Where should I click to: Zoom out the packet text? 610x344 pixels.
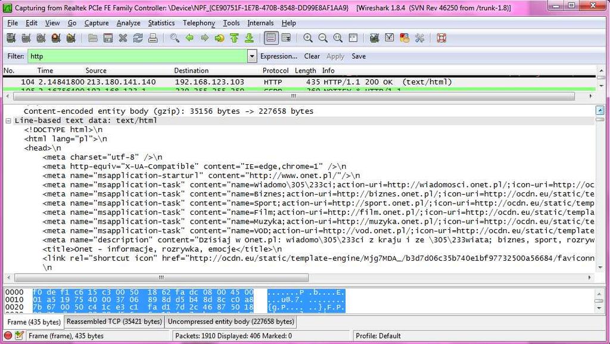coord(323,38)
